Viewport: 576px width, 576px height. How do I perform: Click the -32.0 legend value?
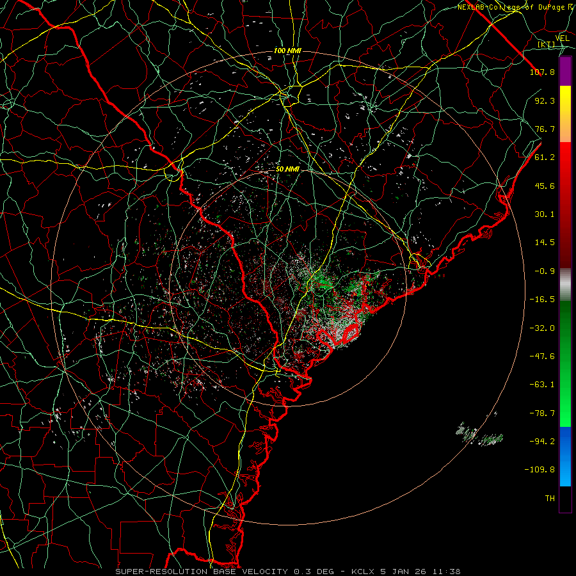(x=542, y=328)
